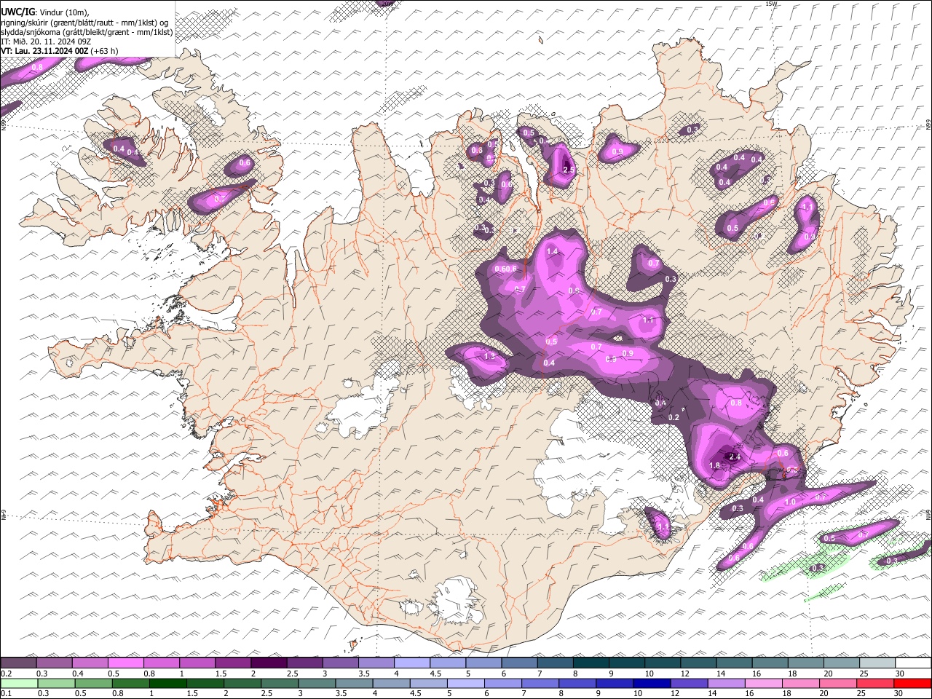
Task: Pick the lower legend violet swatch labeled 12
Action: (x=689, y=683)
